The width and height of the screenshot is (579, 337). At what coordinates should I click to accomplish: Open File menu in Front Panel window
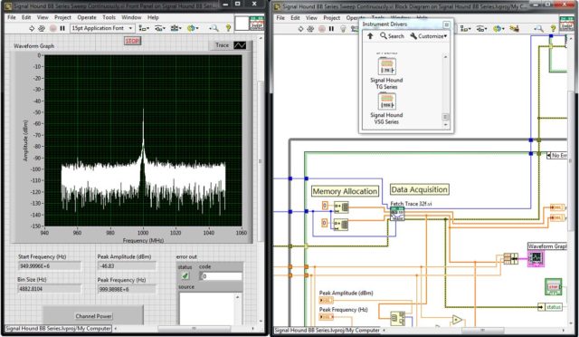pos(12,17)
